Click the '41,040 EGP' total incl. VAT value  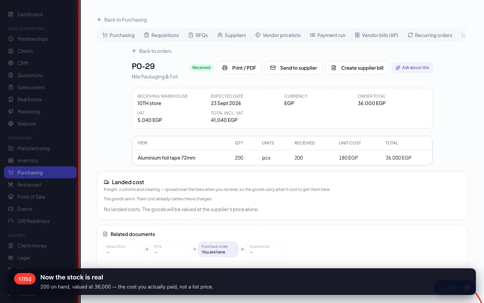[224, 120]
